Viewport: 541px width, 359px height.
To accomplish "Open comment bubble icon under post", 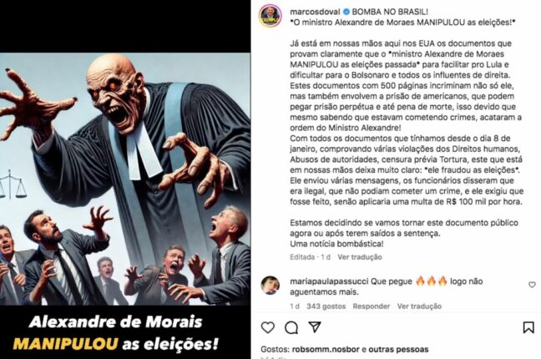I will pos(291,327).
